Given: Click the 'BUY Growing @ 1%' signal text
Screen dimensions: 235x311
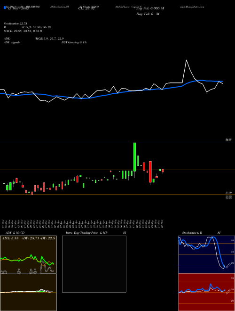Looking at the screenshot, I should click(x=74, y=42).
